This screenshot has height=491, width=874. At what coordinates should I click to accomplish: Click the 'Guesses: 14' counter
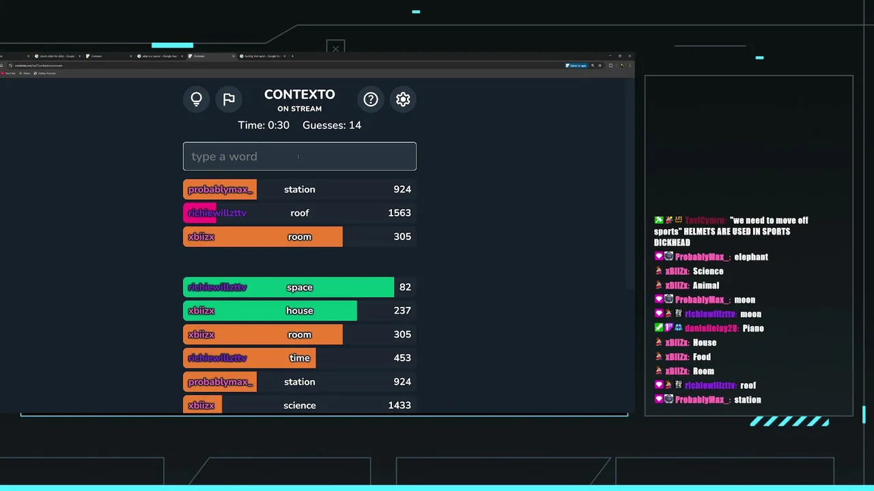click(332, 125)
